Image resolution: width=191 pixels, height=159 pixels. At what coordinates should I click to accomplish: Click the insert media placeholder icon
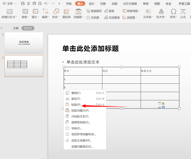coord(163,107)
